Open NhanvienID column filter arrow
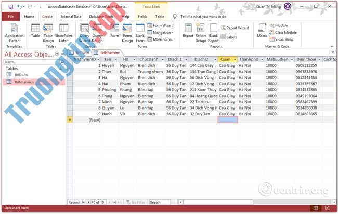 pos(98,59)
